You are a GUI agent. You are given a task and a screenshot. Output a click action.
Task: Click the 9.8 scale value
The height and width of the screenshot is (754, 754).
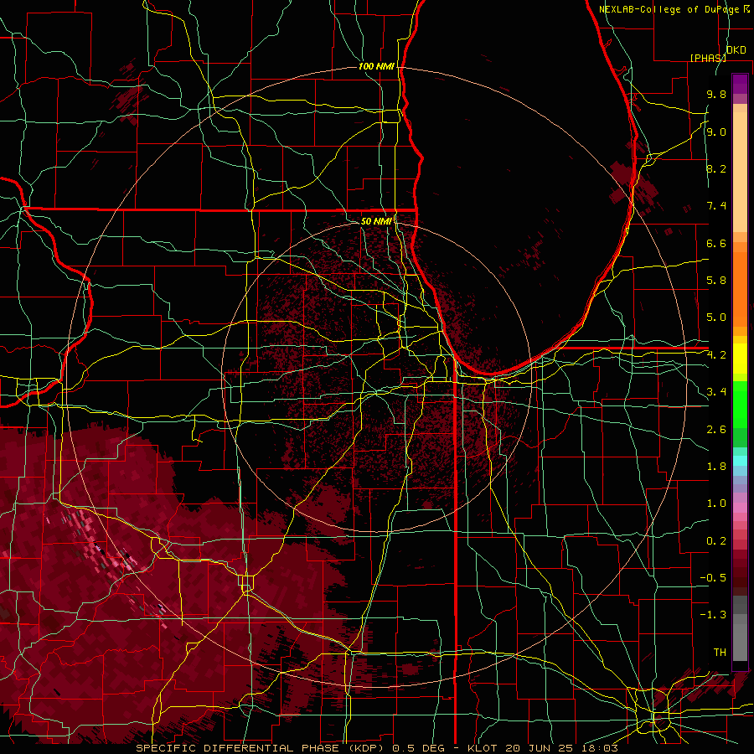(x=716, y=94)
